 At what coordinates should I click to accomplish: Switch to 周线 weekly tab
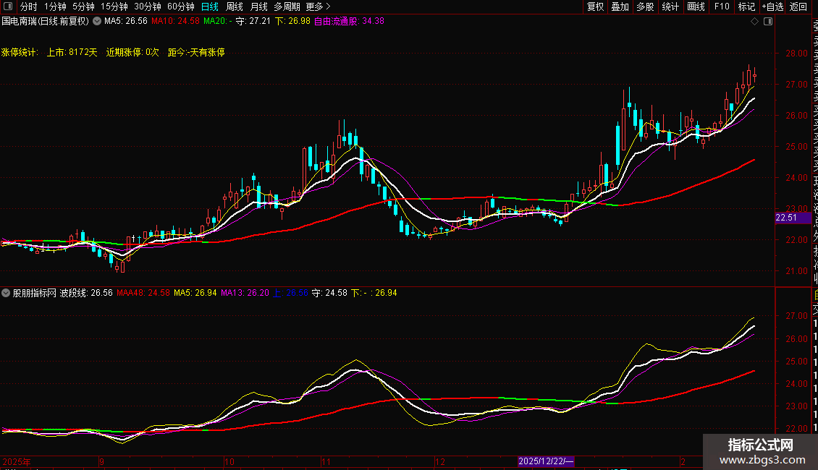point(235,7)
